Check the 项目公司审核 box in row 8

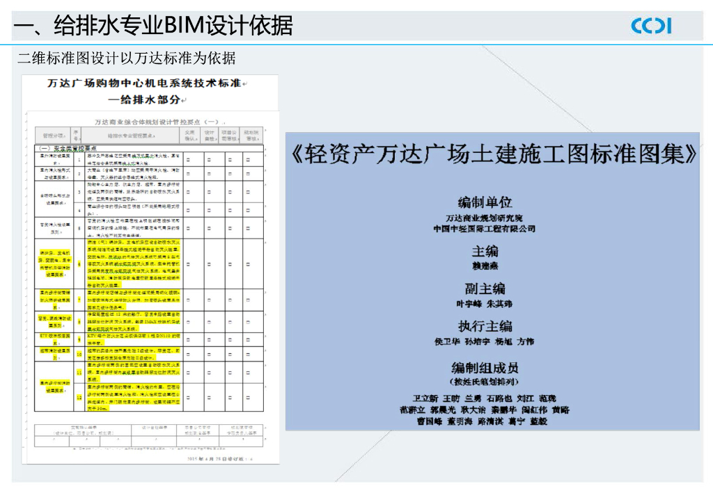click(x=230, y=323)
